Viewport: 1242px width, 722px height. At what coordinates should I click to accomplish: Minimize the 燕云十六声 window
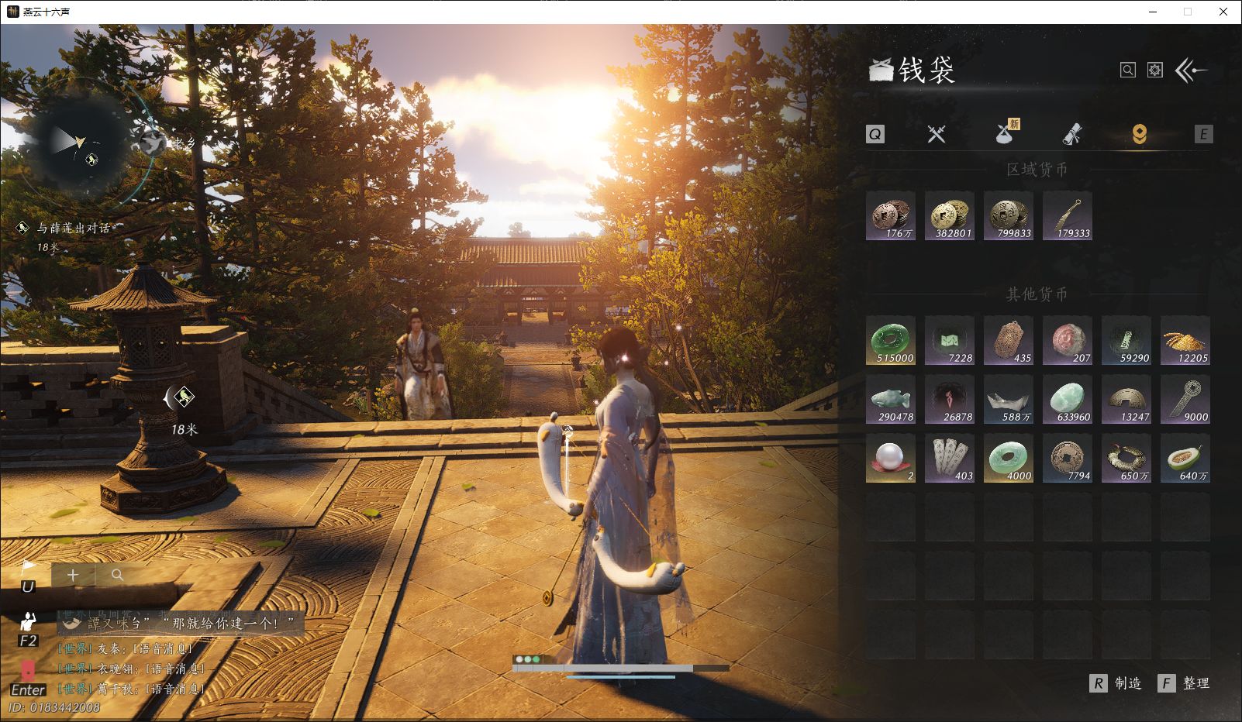point(1153,12)
